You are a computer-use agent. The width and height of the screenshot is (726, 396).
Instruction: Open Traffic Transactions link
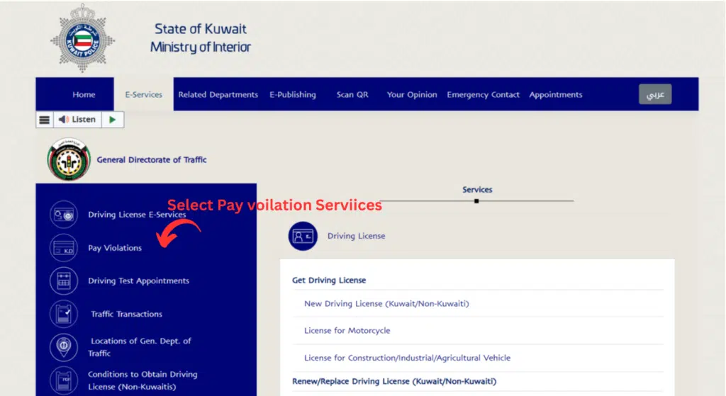[126, 314]
